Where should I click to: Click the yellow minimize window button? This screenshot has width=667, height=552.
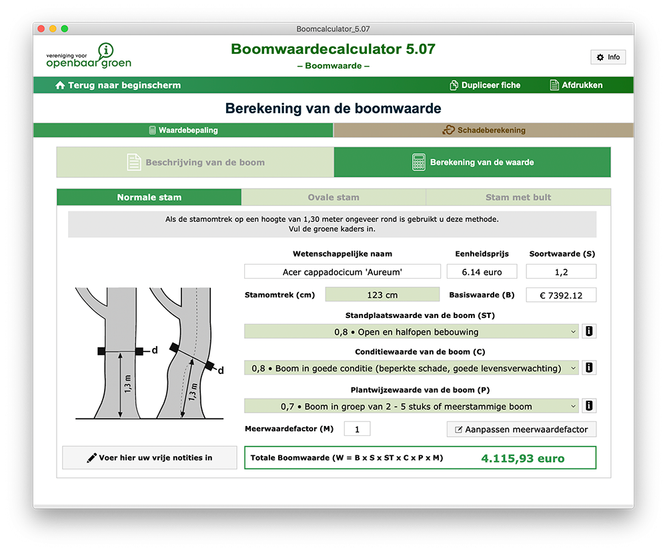(x=53, y=29)
